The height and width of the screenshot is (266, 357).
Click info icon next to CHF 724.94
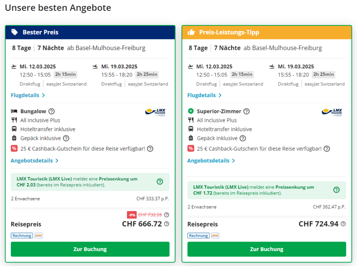pos(343,224)
